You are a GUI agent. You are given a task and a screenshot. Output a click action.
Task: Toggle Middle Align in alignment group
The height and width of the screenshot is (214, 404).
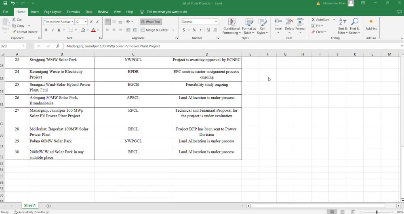pos(114,22)
